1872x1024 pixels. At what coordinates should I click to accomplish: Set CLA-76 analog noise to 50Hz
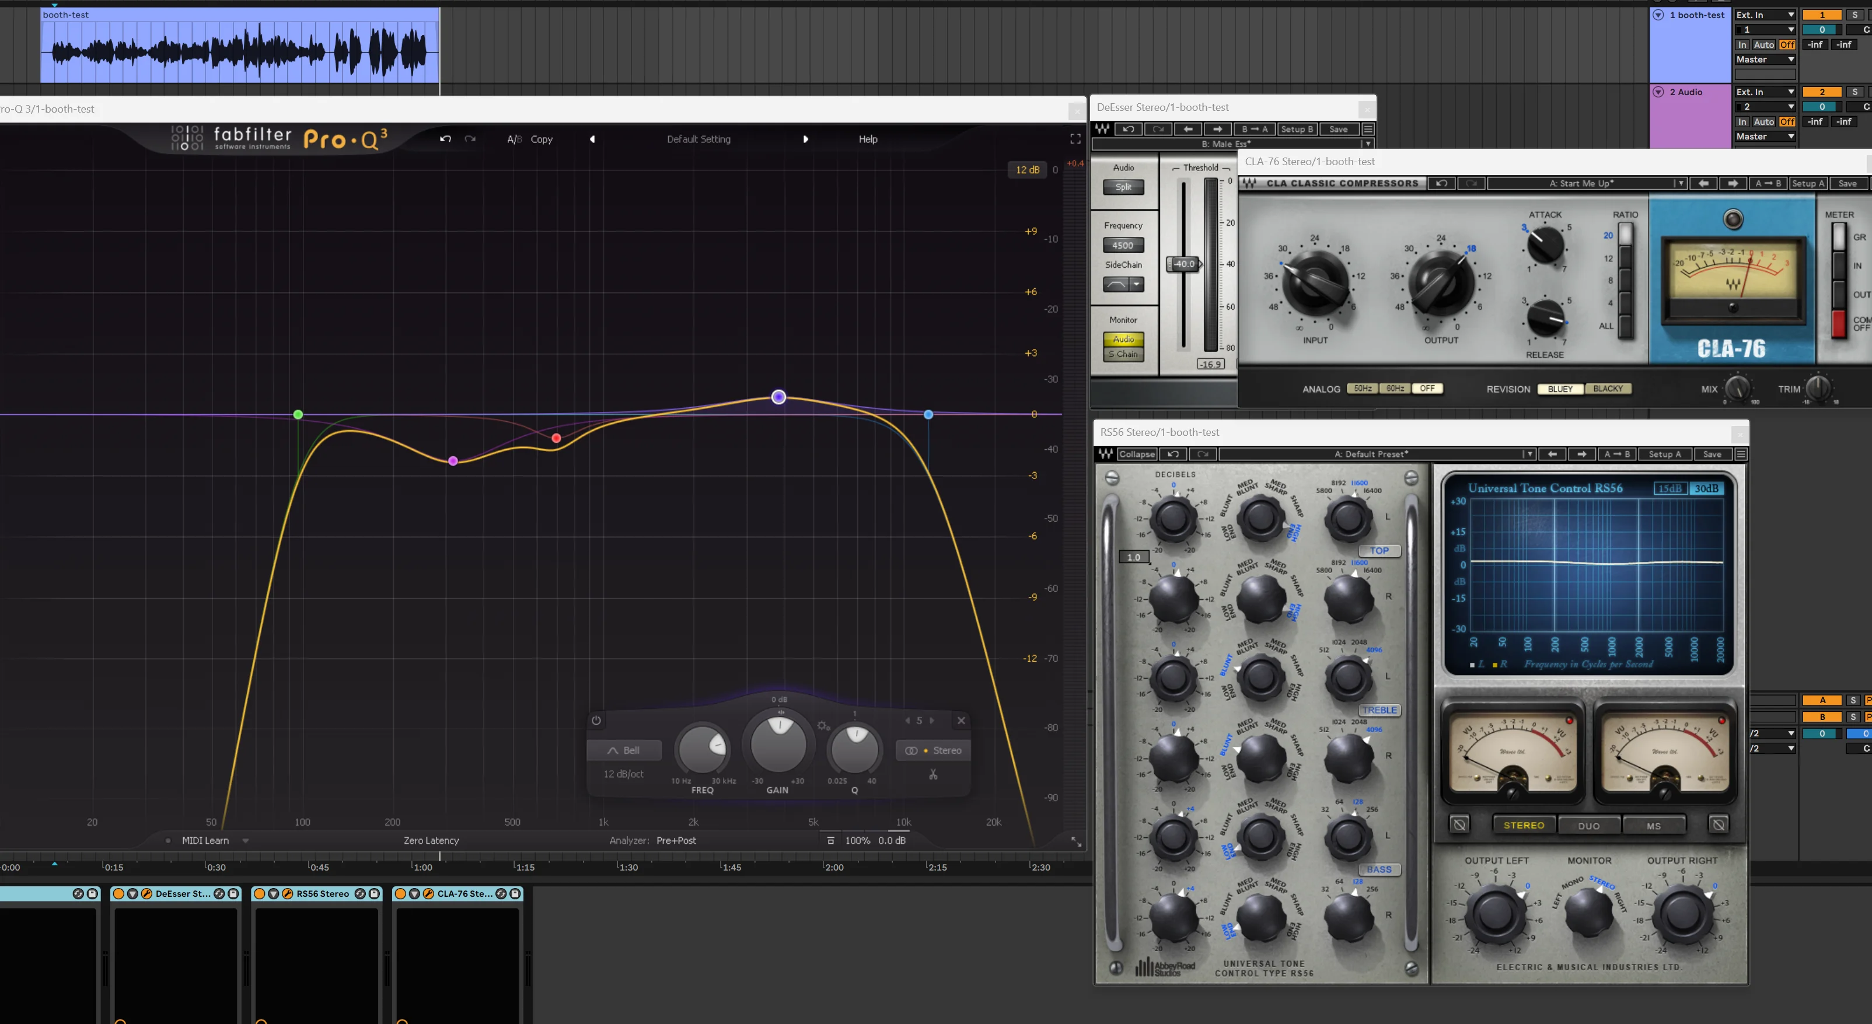(x=1363, y=389)
